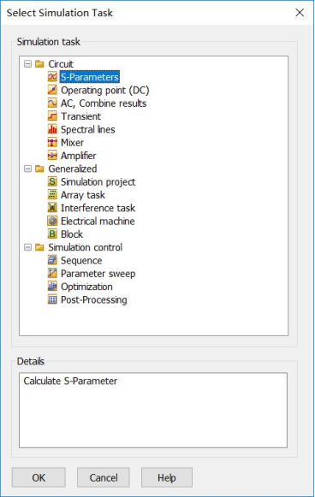Select the Block tree item

pos(72,234)
